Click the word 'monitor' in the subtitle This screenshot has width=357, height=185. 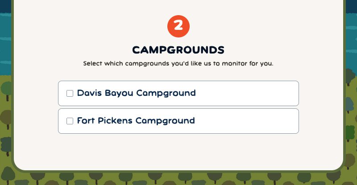pos(235,63)
